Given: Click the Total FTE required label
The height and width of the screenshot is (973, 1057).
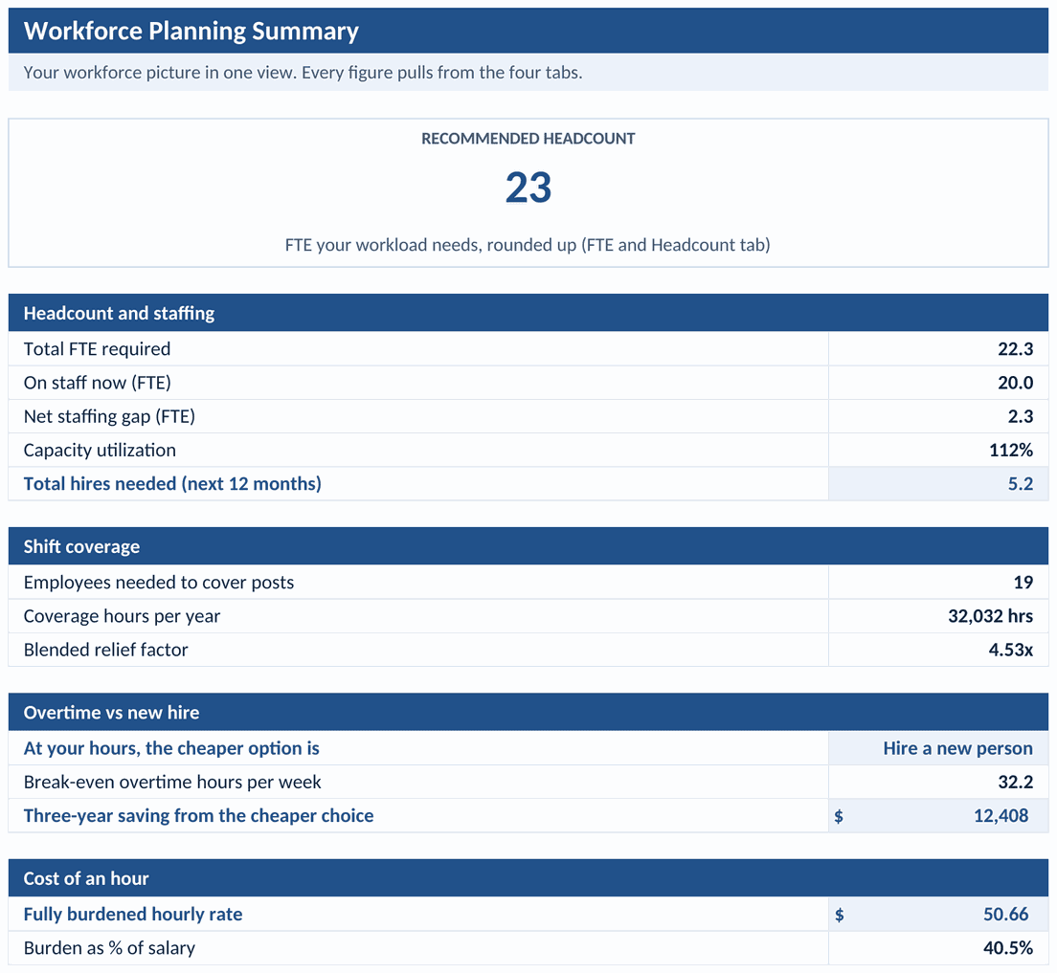Looking at the screenshot, I should pos(97,349).
